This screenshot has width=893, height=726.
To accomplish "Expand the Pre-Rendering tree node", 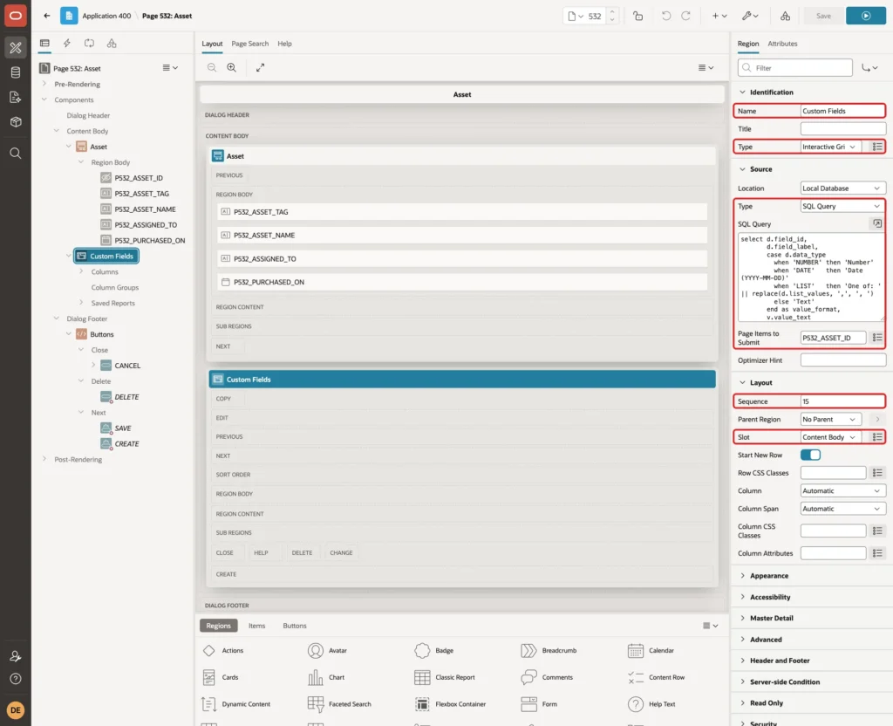I will click(44, 84).
